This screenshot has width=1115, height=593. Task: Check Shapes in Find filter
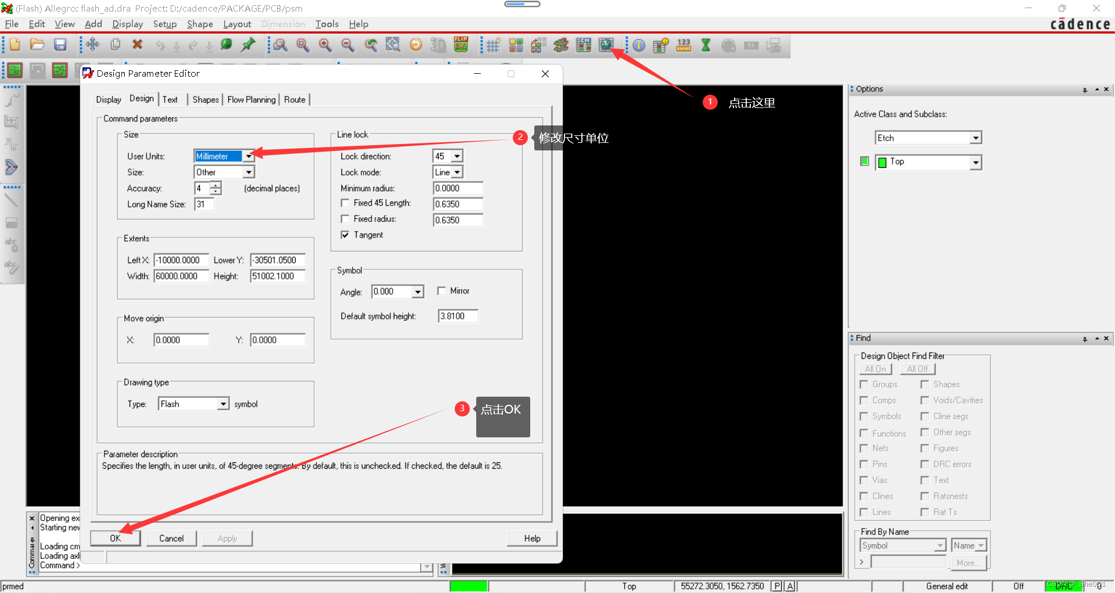click(x=925, y=384)
